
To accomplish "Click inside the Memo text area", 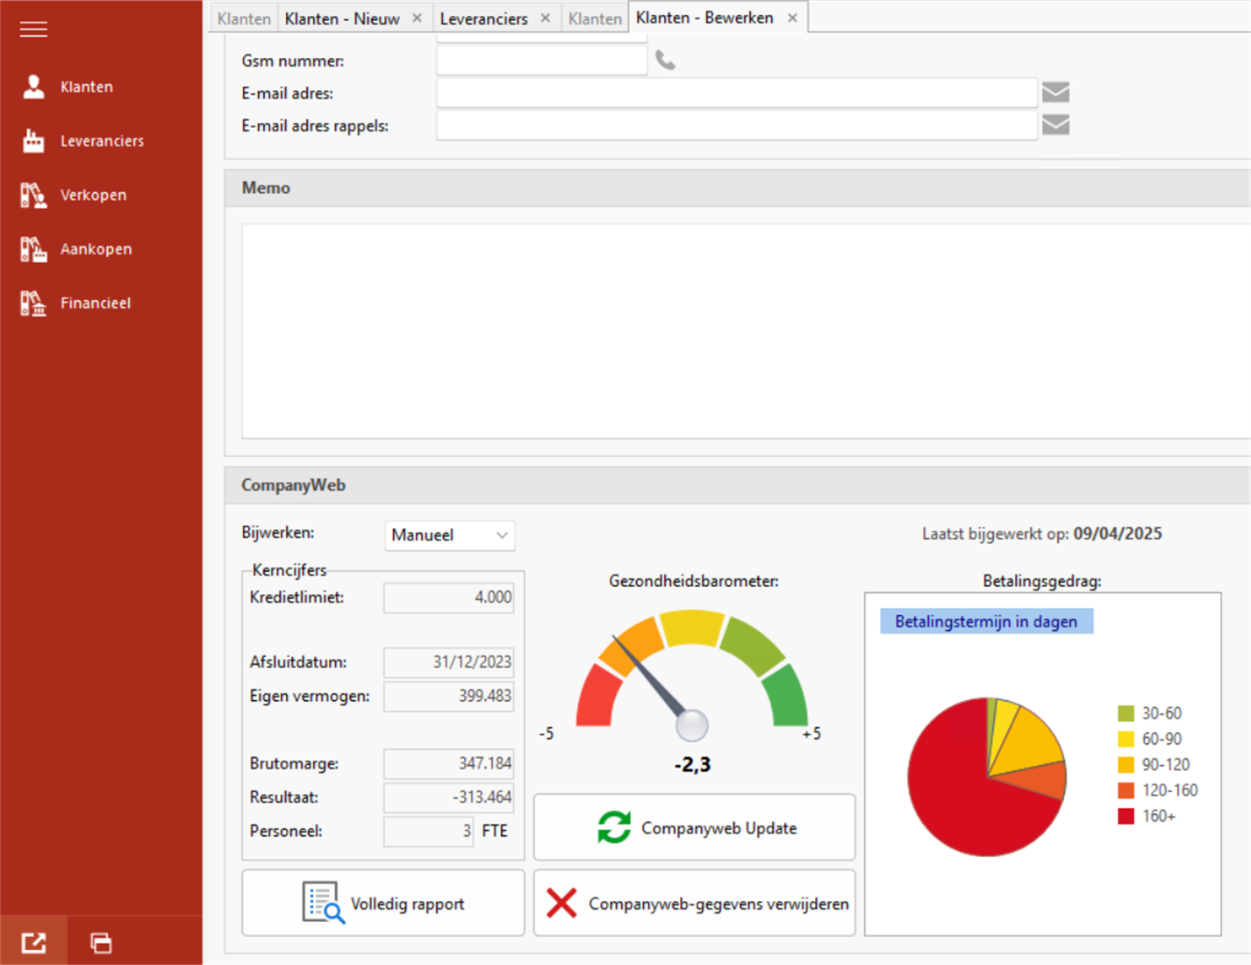I will click(746, 331).
